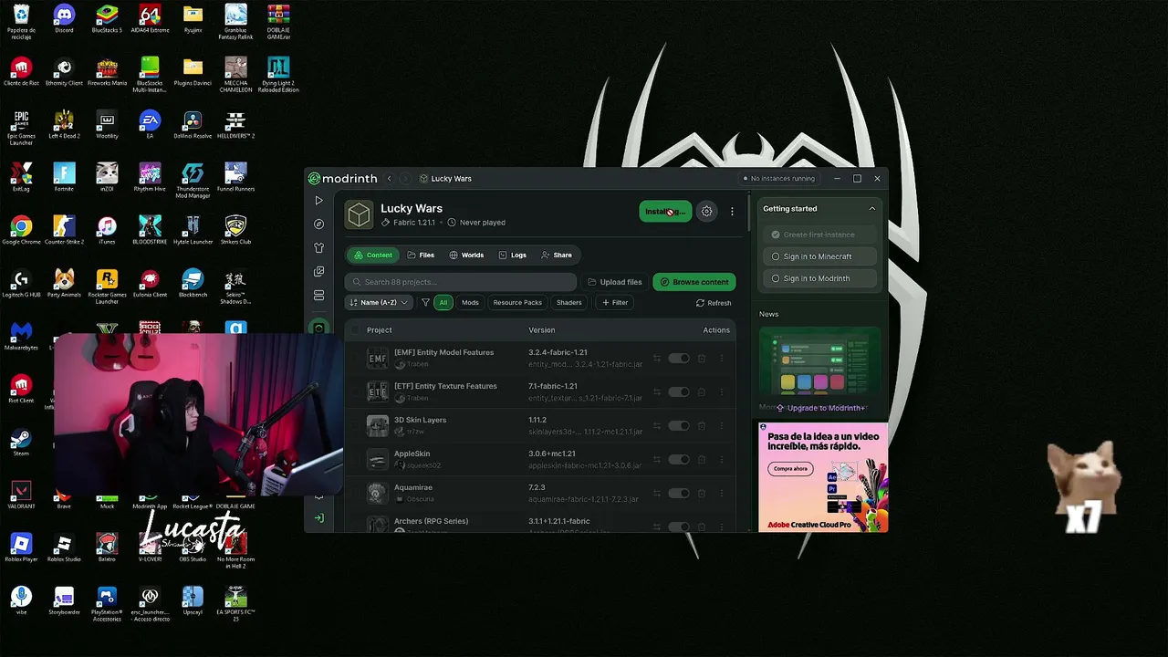Click the green Installing button
1168x657 pixels.
(665, 212)
